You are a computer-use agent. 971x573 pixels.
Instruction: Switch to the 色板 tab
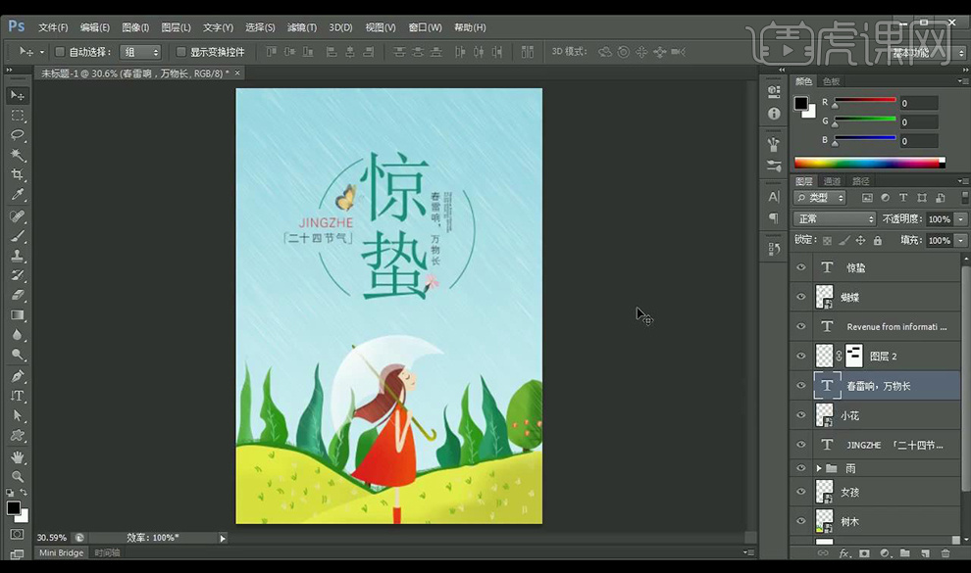(831, 81)
